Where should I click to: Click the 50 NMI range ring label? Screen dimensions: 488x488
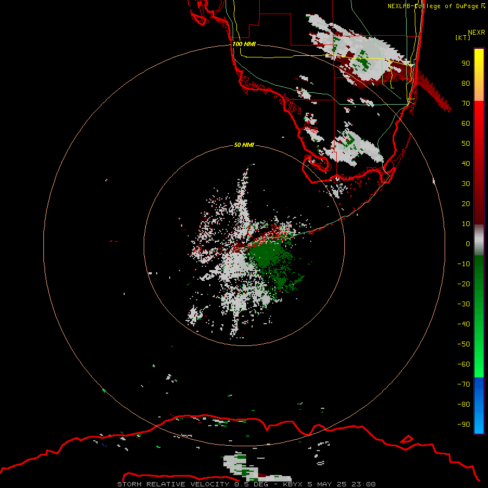(244, 145)
